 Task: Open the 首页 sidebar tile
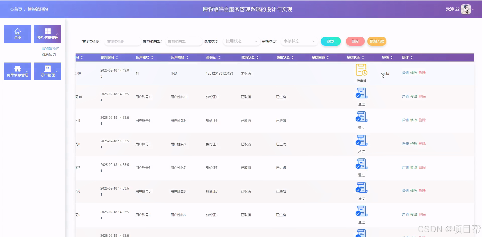[x=18, y=34]
